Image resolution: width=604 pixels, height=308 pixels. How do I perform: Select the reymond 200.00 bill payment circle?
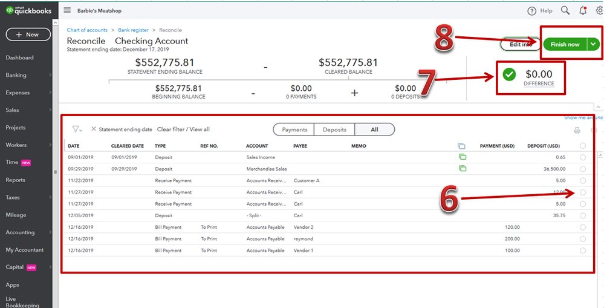tap(583, 238)
